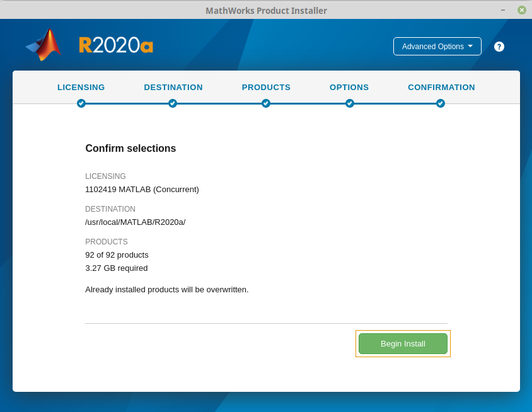This screenshot has width=532, height=412.
Task: Click checkmark circle under Options step
Action: (350, 103)
